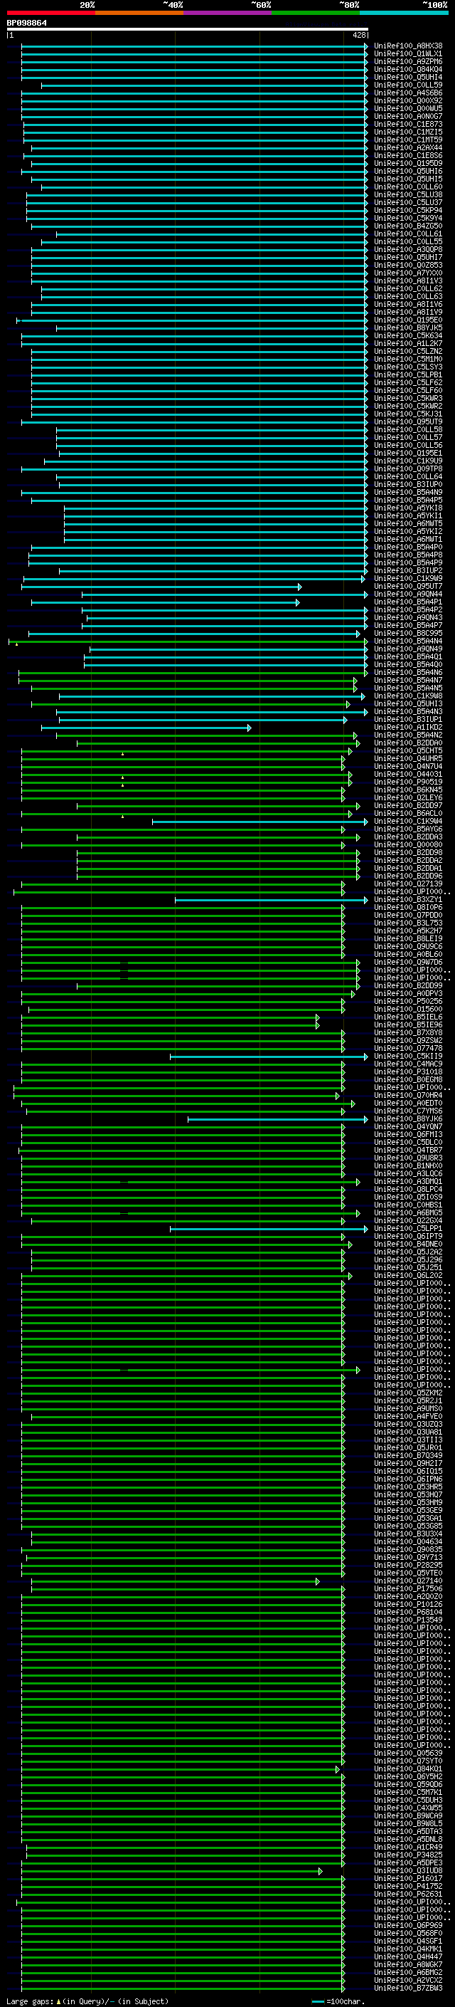455x2007 pixels.
Task: Select UniRef100_Q195E1 hit
Action: pos(408,453)
